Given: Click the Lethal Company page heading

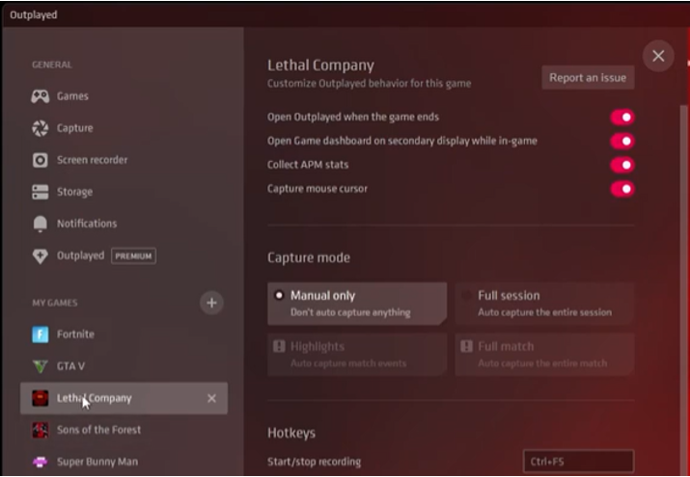Looking at the screenshot, I should tap(320, 66).
